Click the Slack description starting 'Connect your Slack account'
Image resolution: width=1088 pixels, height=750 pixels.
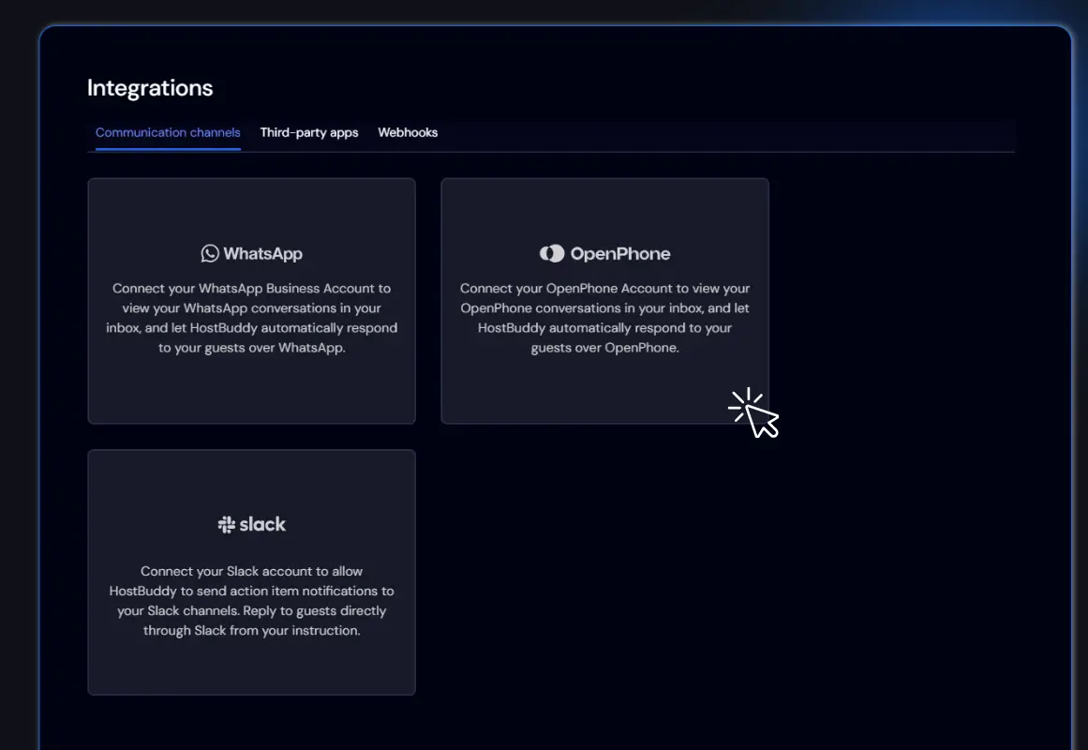pos(251,601)
